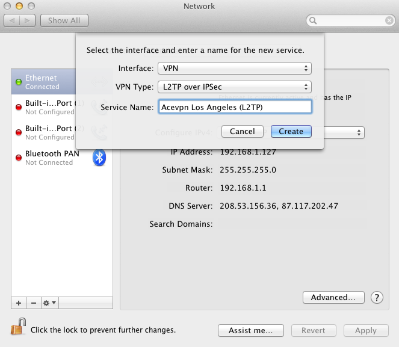The height and width of the screenshot is (347, 399).
Task: Click the help question mark button
Action: point(377,298)
